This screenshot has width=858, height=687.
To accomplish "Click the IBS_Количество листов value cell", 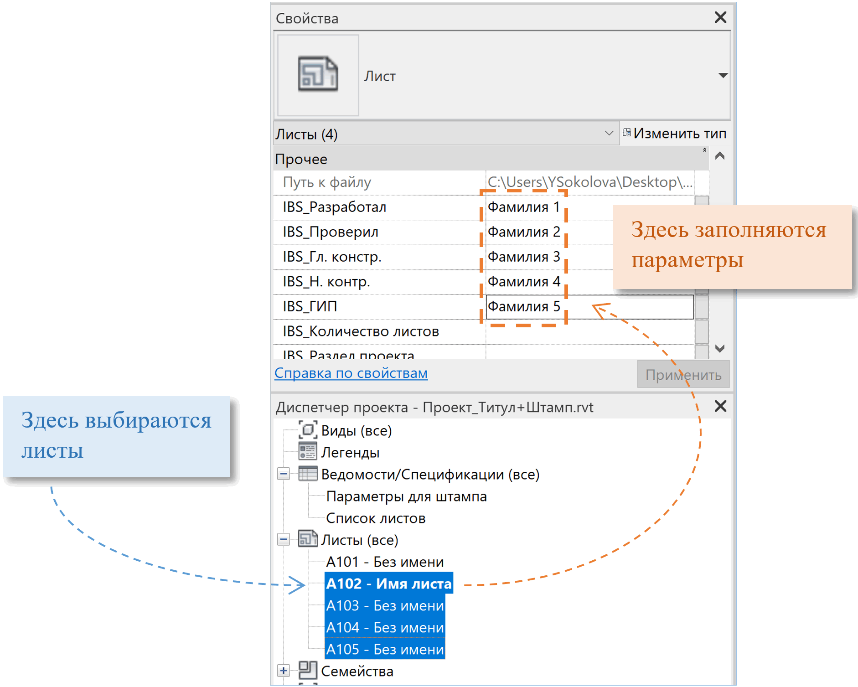I will 589,332.
